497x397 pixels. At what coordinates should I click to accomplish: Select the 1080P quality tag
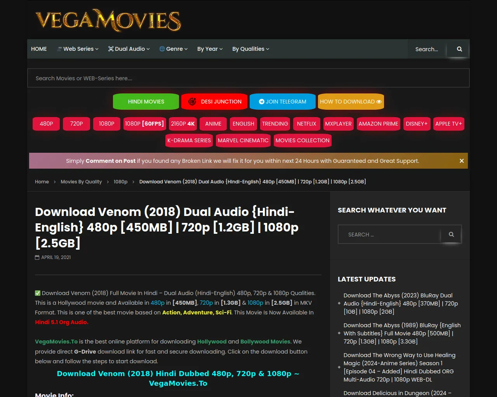point(107,124)
